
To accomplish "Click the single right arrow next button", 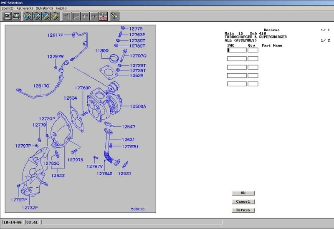I will pyautogui.click(x=76, y=17).
